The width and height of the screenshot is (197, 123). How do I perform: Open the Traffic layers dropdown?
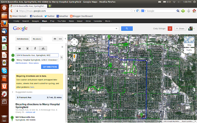click(x=189, y=51)
